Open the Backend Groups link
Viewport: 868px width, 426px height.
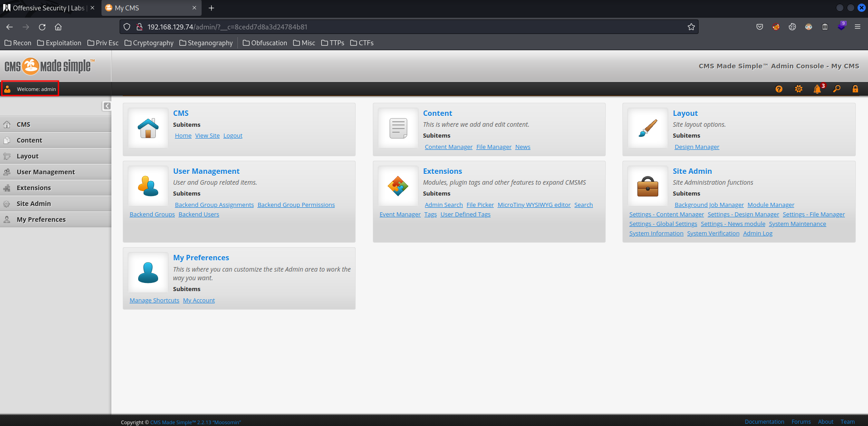152,215
